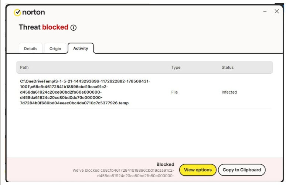Click the Path column header
The width and height of the screenshot is (286, 185).
(x=24, y=67)
